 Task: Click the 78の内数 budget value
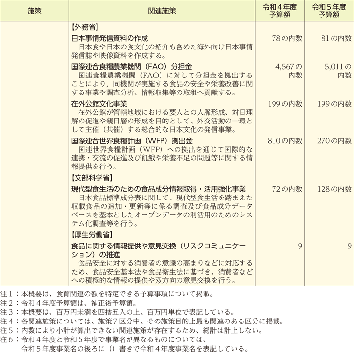click(x=287, y=38)
